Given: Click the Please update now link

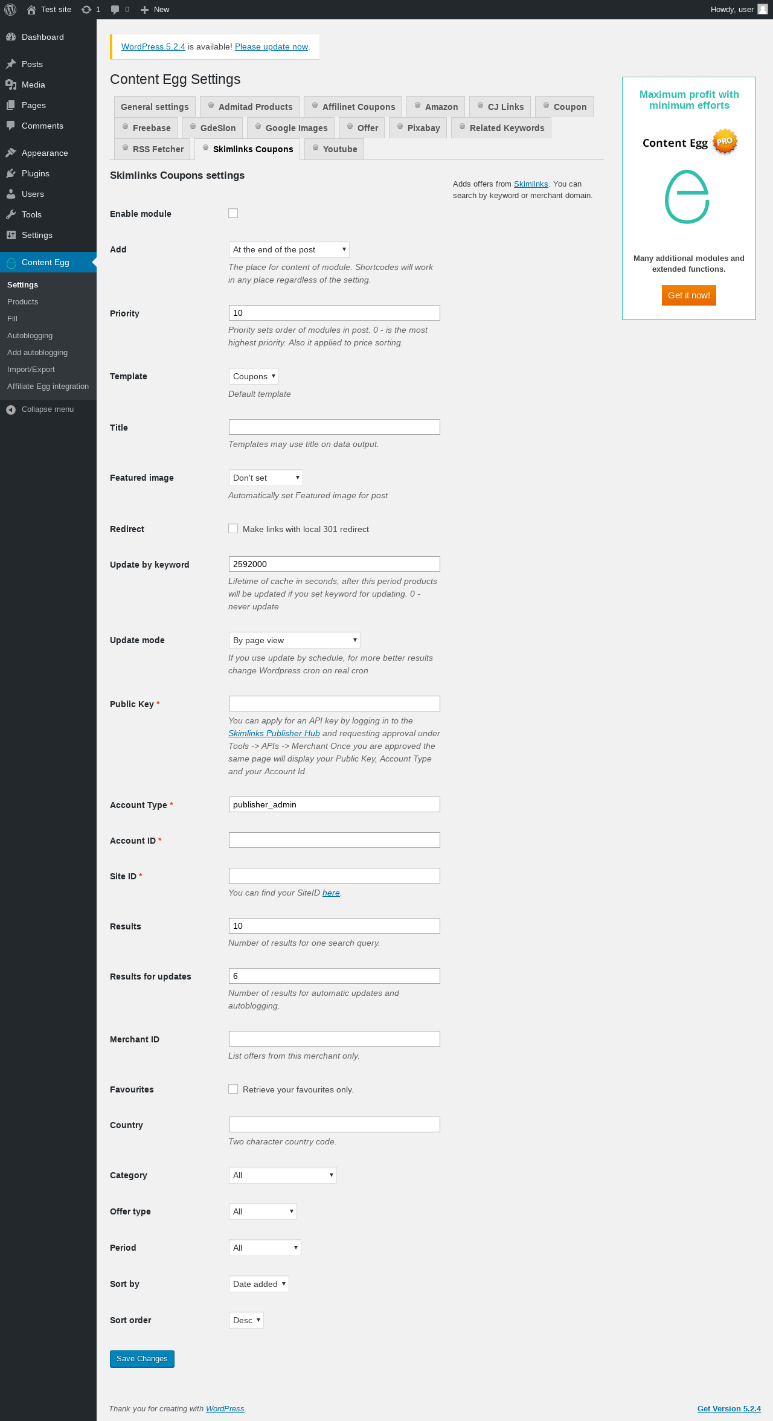Looking at the screenshot, I should 271,47.
